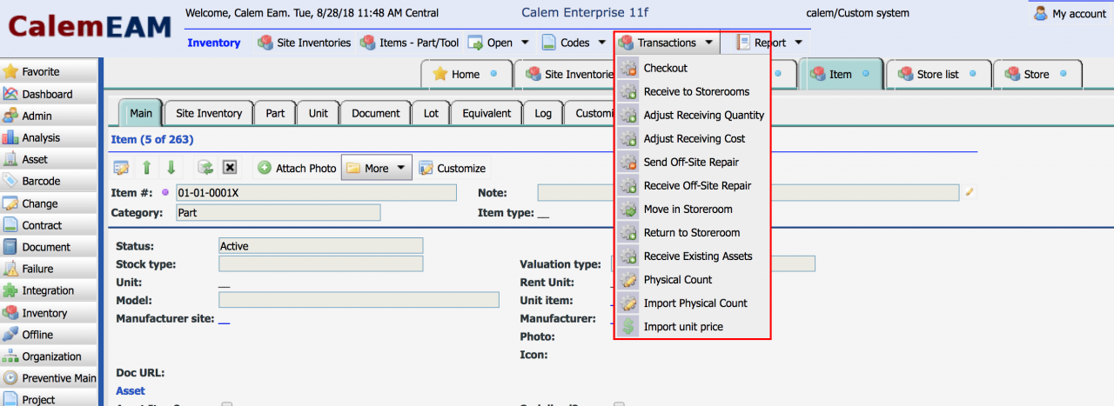The height and width of the screenshot is (406, 1114).
Task: Click the blue dot on Item tab
Action: tap(865, 73)
